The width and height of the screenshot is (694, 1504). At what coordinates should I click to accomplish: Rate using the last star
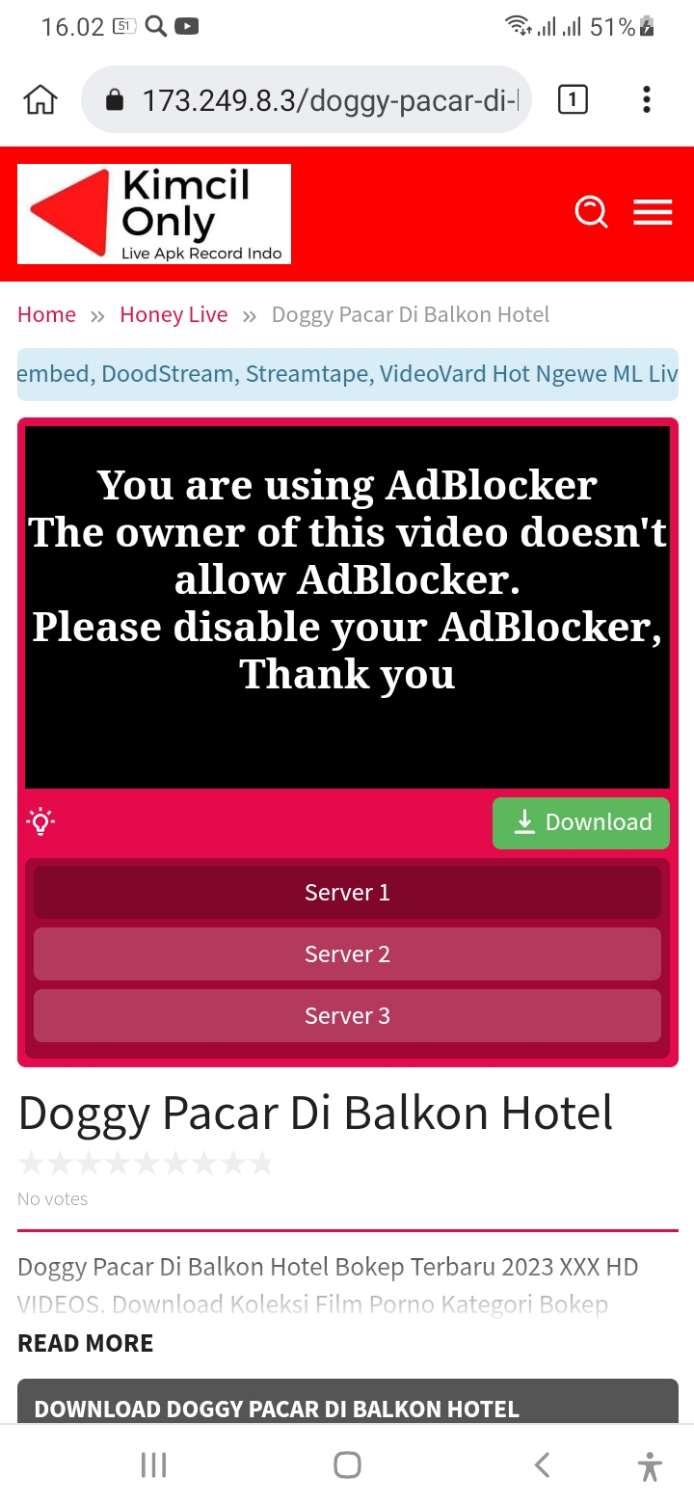click(260, 1164)
